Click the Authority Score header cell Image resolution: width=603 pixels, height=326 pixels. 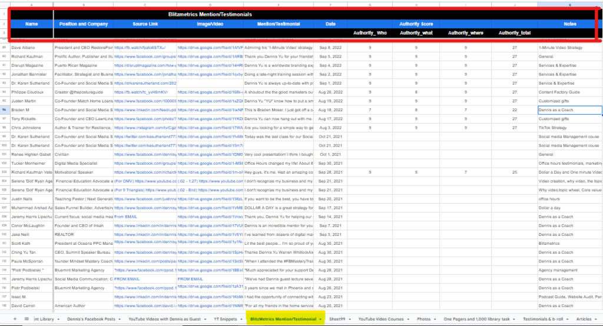pyautogui.click(x=416, y=24)
